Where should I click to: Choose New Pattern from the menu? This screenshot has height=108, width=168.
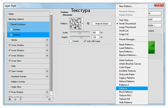126,6
